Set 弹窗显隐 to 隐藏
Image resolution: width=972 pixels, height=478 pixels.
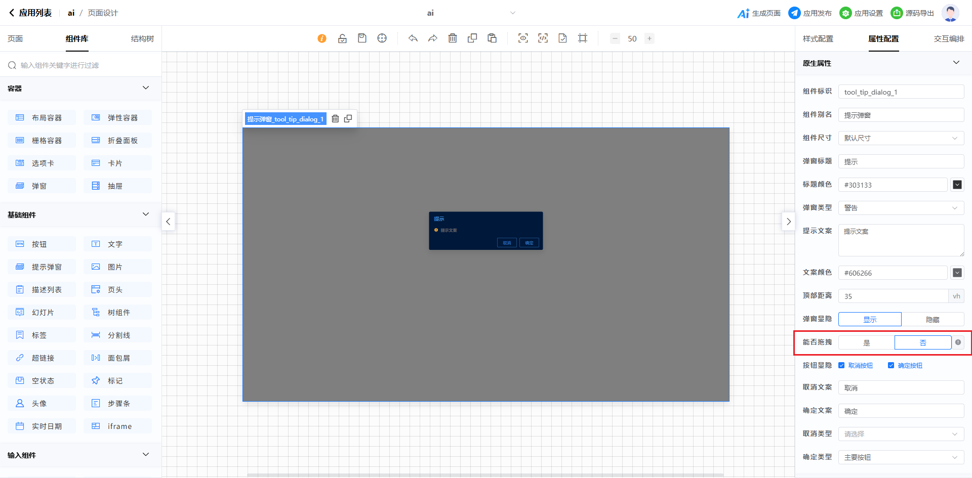[933, 320]
